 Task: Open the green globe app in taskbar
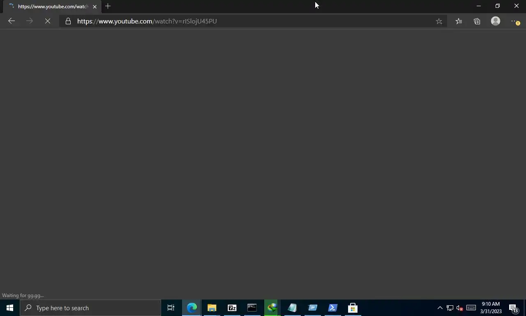pyautogui.click(x=272, y=308)
